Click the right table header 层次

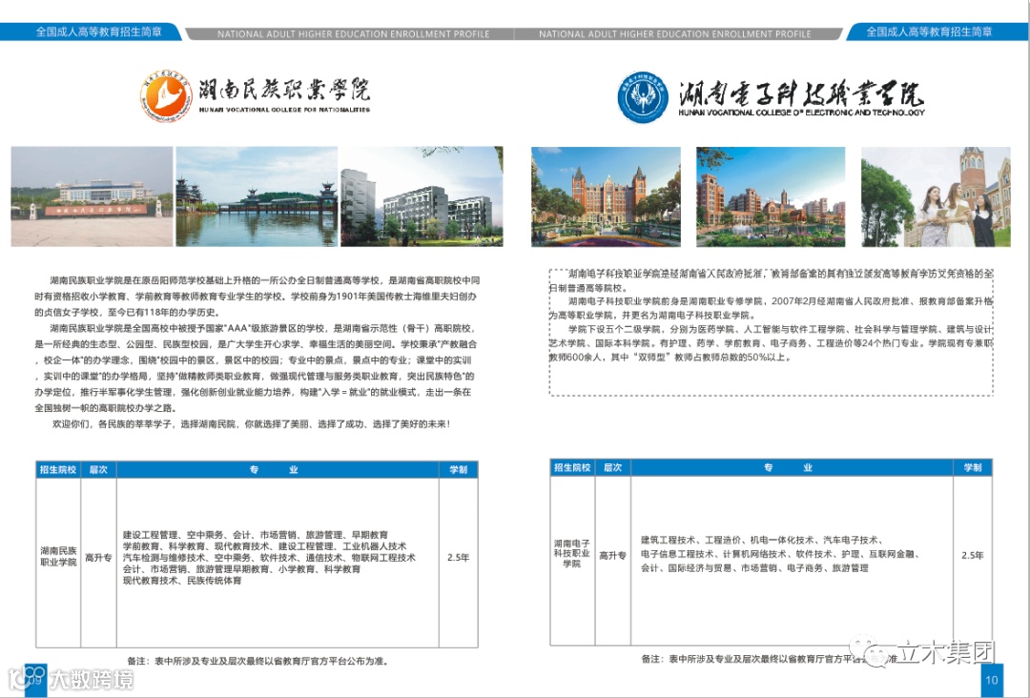click(x=613, y=467)
